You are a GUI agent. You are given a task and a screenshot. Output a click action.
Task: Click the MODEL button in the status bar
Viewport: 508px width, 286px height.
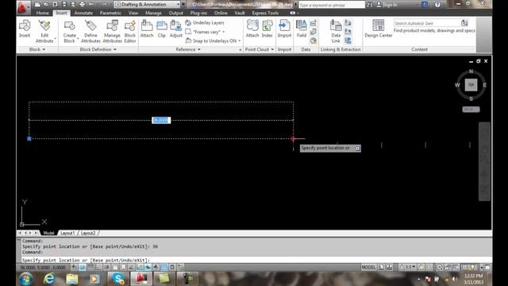368,267
